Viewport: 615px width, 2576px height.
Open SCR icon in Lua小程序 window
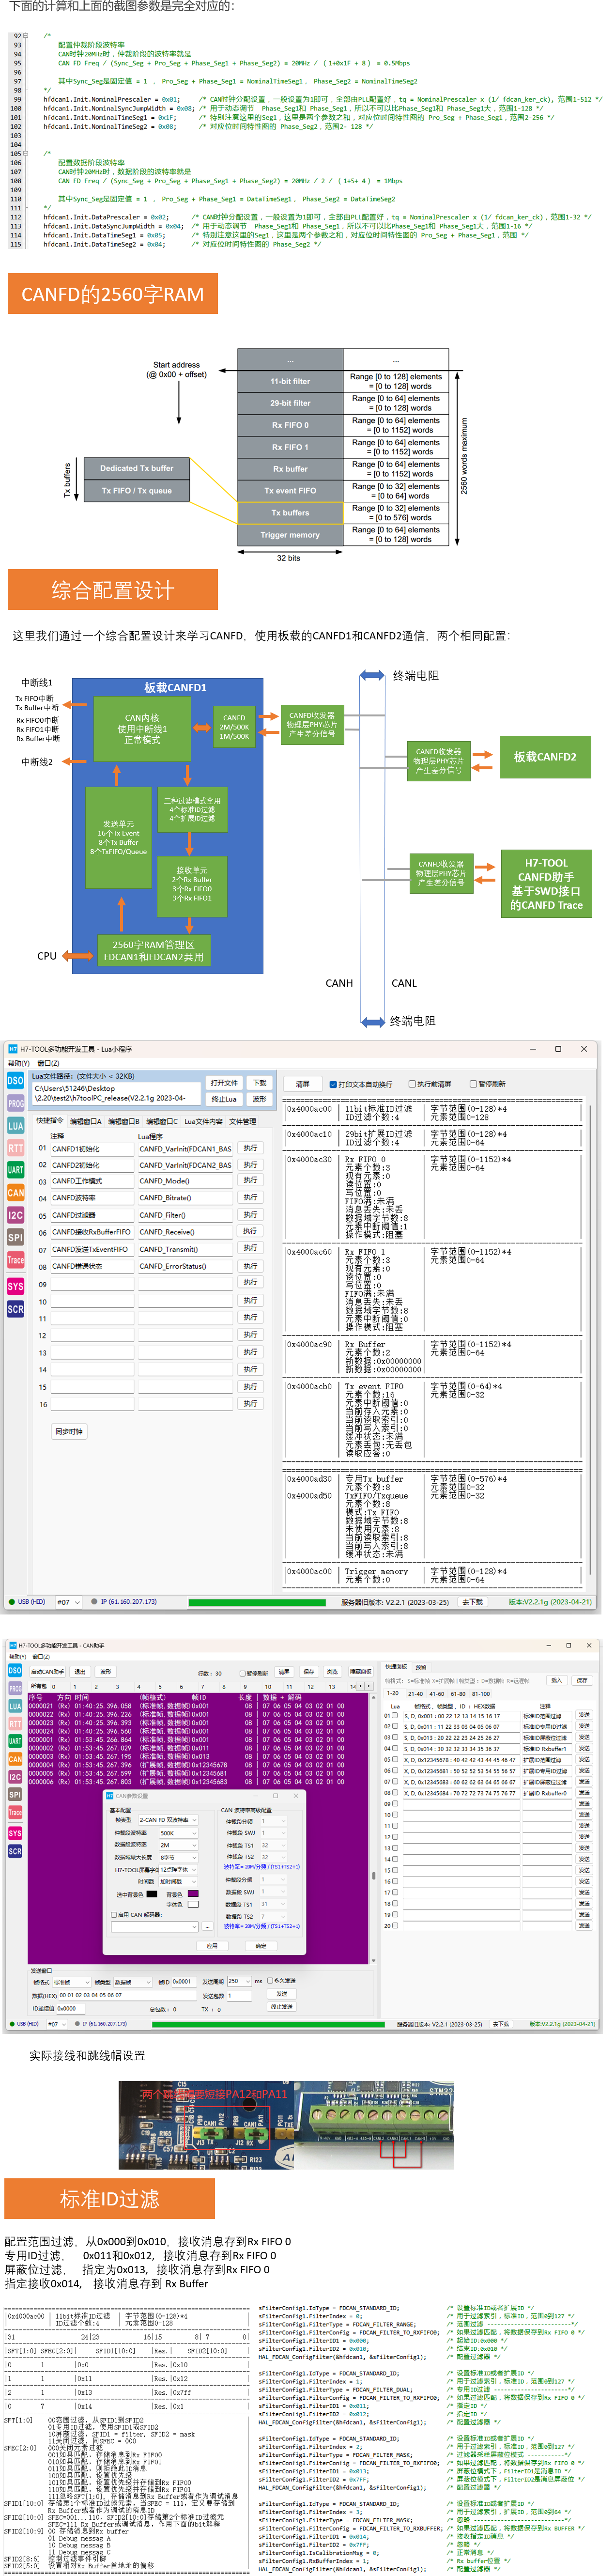pyautogui.click(x=15, y=1309)
